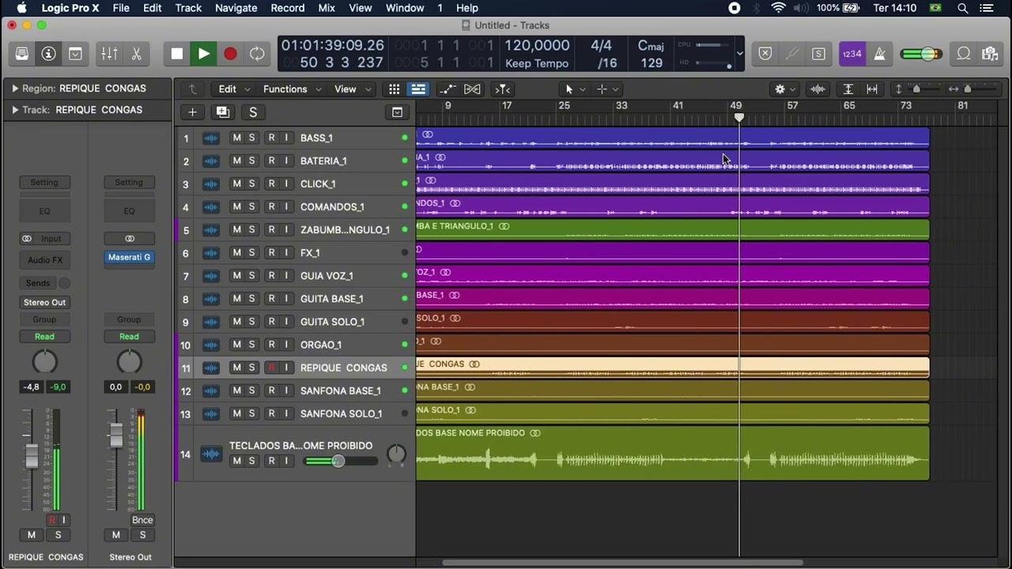Click the Maserati G plugin slot

pyautogui.click(x=129, y=257)
